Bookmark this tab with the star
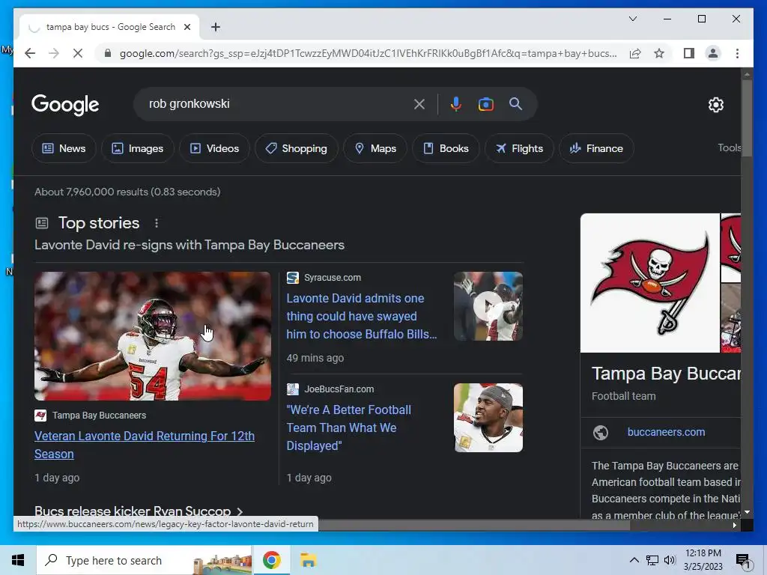 659,53
